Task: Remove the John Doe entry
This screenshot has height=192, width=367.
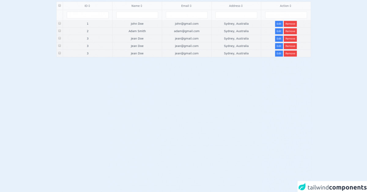Action: (290, 24)
